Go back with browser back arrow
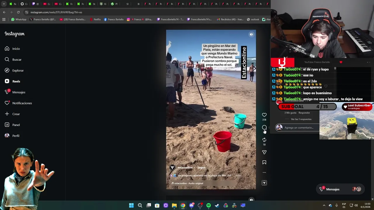This screenshot has height=210, width=374. coord(4,12)
